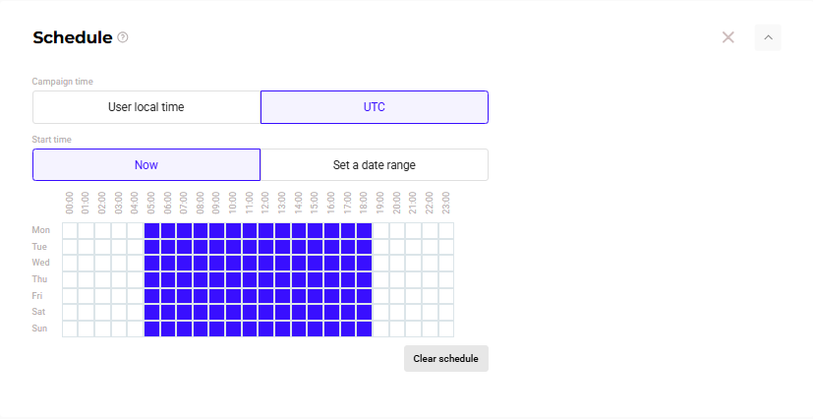The image size is (813, 419).
Task: Toggle Saturday 19:00 schedule cell
Action: (380, 312)
